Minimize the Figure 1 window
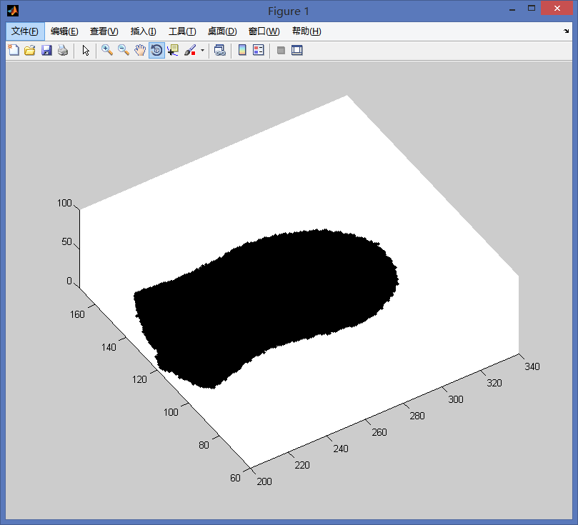The image size is (578, 525). [x=512, y=9]
